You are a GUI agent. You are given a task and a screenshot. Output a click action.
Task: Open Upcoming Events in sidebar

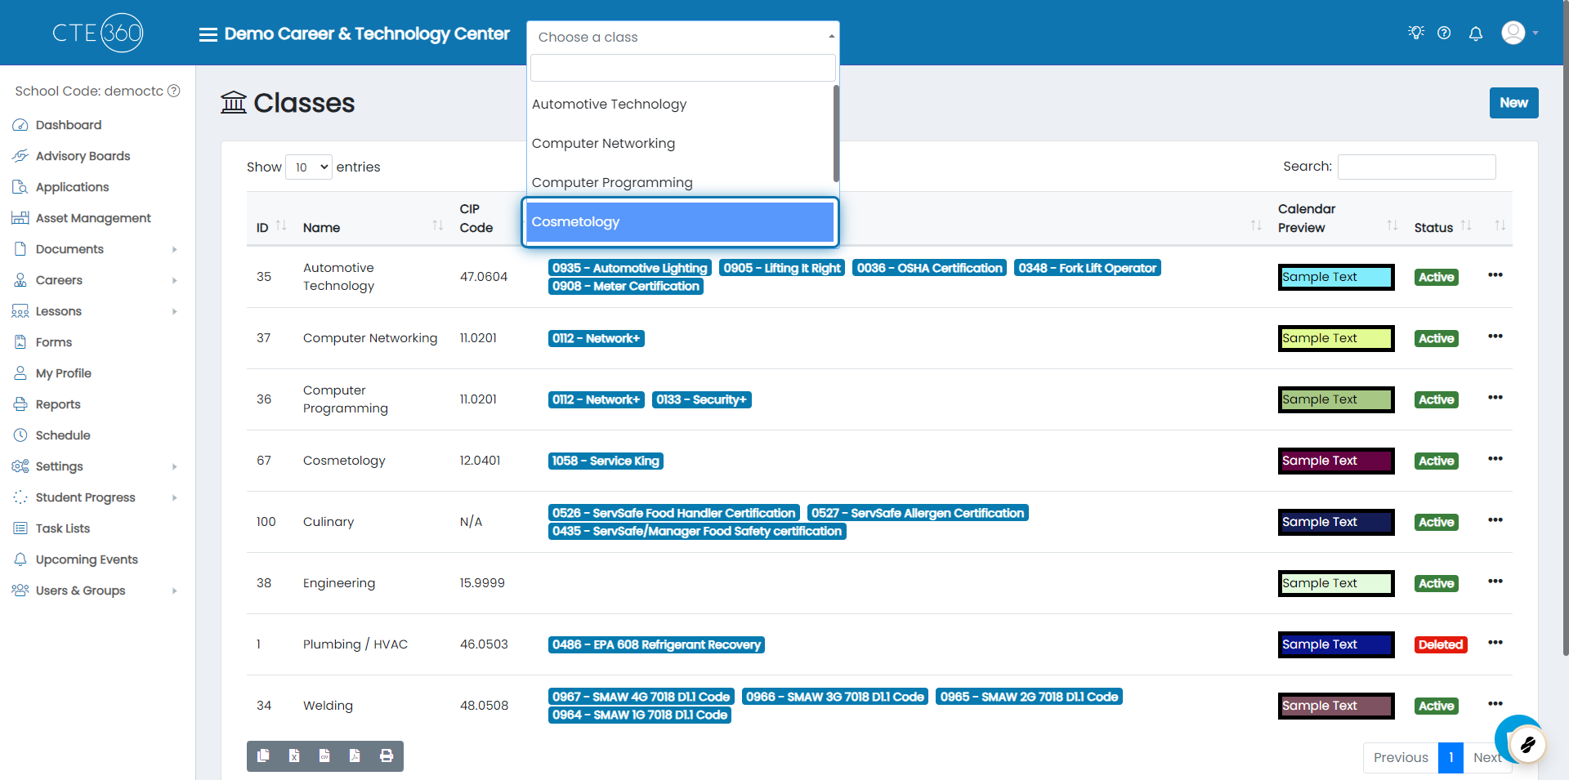pos(87,559)
